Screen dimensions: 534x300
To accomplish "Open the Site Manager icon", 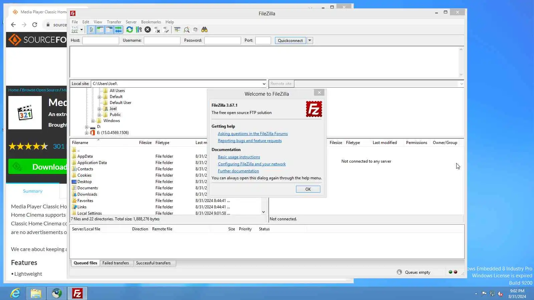I will click(x=75, y=30).
